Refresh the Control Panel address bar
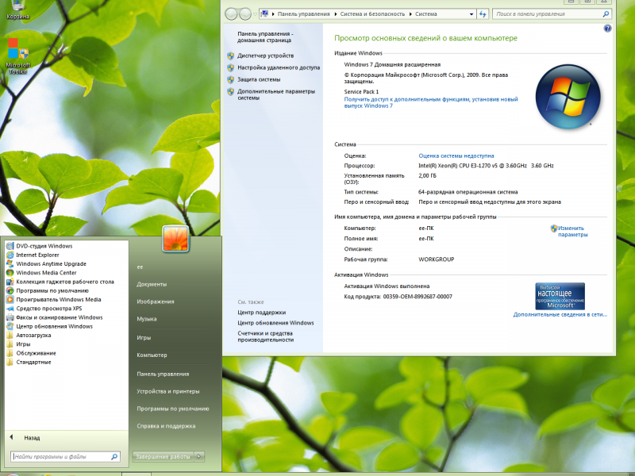Screen dimensions: 635x476 [x=483, y=13]
